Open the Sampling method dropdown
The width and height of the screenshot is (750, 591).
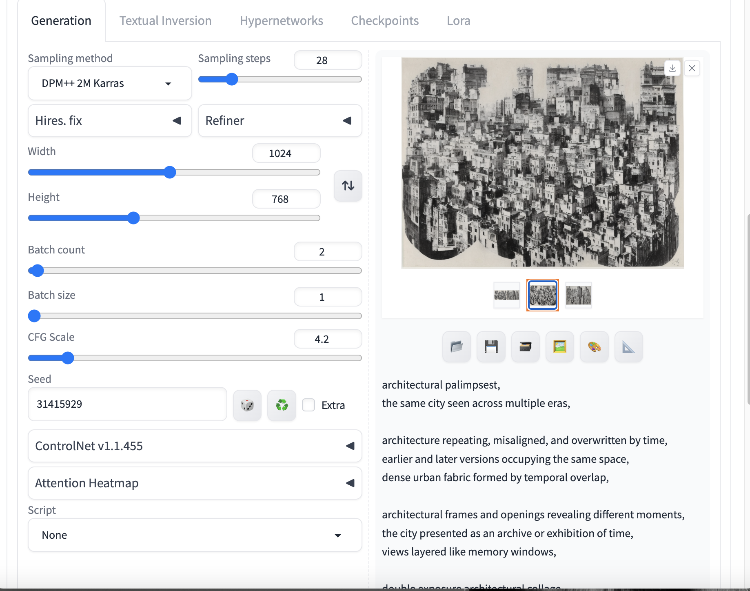pos(109,83)
